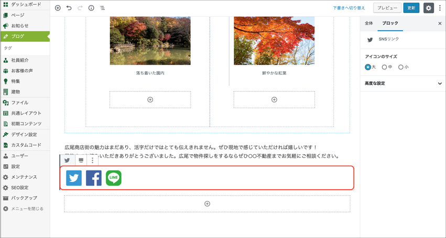Collapse the sidebar with メニューを閉じる
This screenshot has width=446, height=238.
point(24,209)
